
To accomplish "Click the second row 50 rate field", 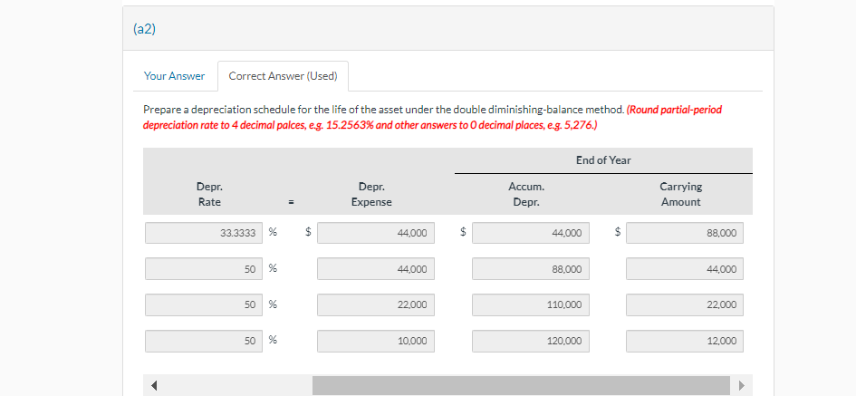I will point(204,269).
